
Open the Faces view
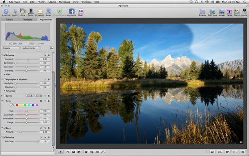pyautogui.click(x=229, y=12)
